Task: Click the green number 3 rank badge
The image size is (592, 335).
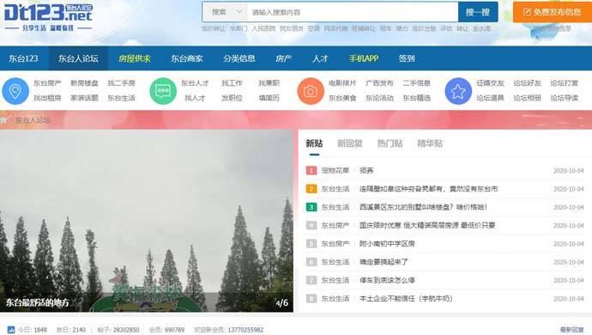Action: (311, 207)
